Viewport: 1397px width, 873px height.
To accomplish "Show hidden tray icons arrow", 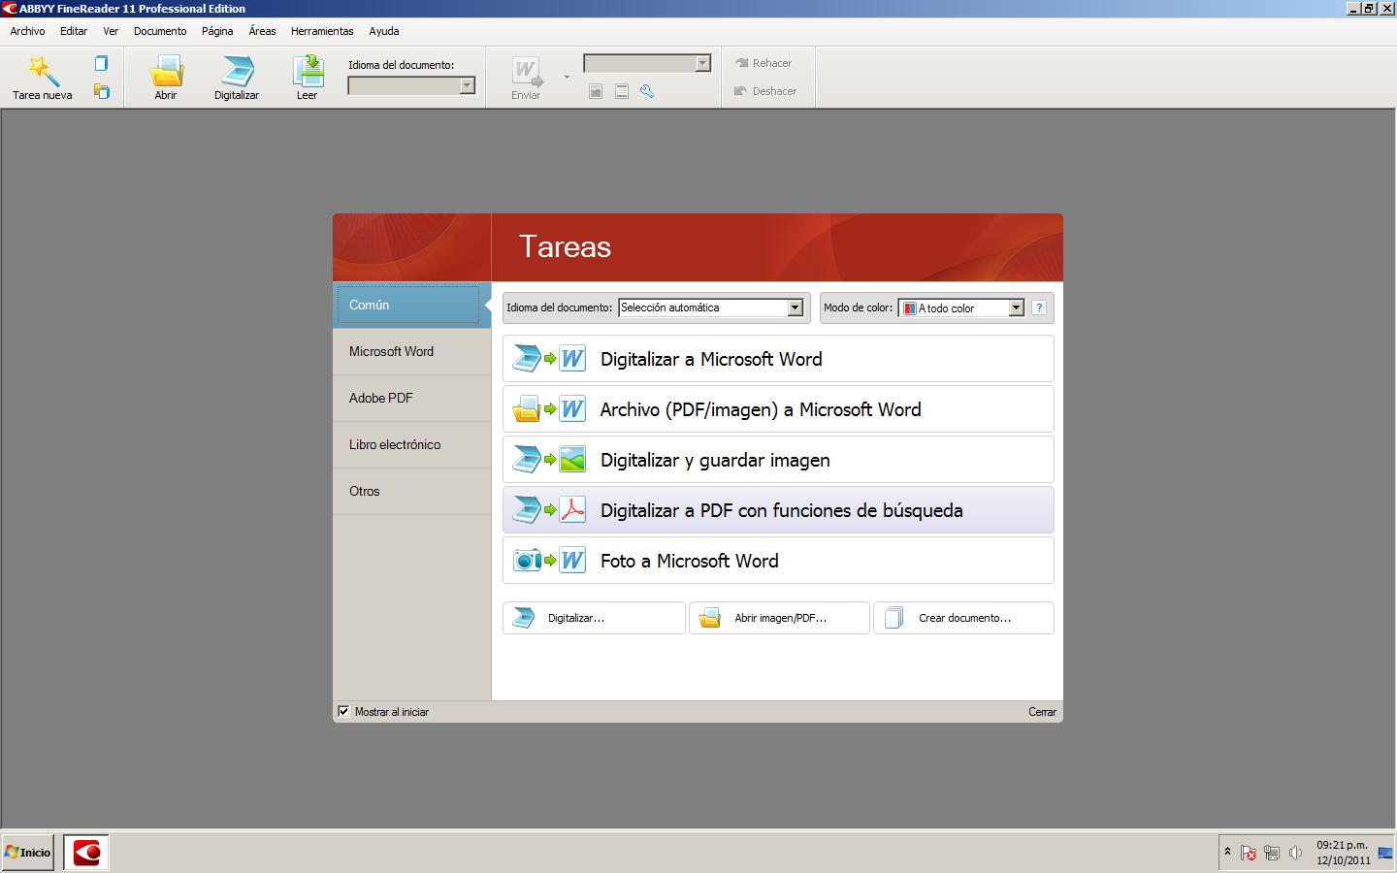I will point(1227,852).
